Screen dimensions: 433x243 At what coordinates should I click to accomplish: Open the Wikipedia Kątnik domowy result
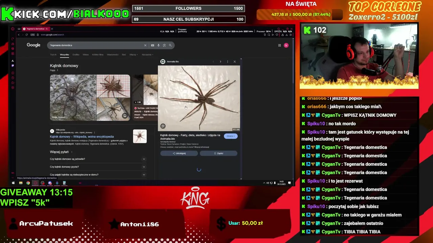[x=82, y=137]
